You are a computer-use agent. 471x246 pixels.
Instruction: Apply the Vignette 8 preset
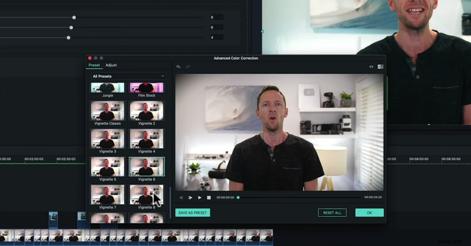point(146,194)
